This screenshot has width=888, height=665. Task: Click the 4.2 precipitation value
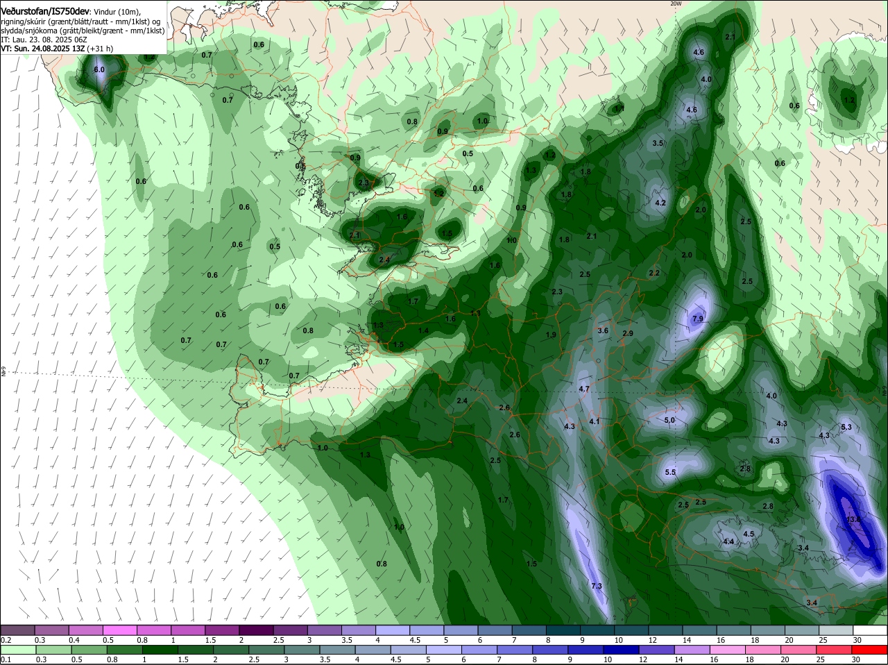pos(660,203)
